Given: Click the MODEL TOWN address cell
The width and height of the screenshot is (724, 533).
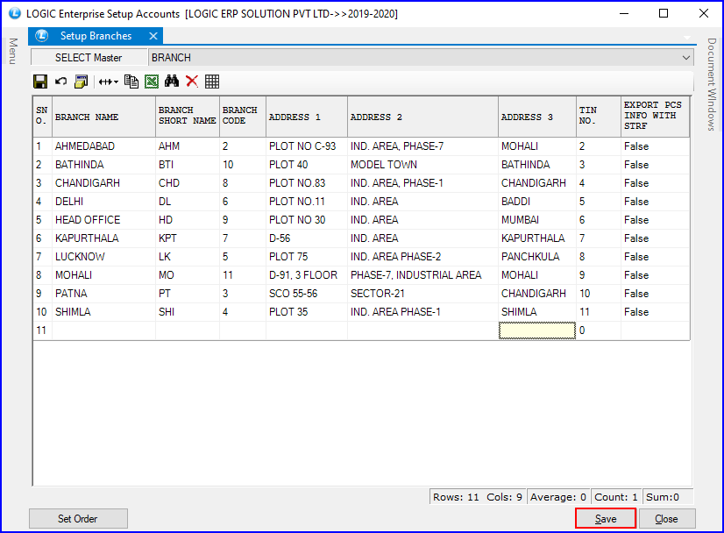Looking at the screenshot, I should point(423,165).
